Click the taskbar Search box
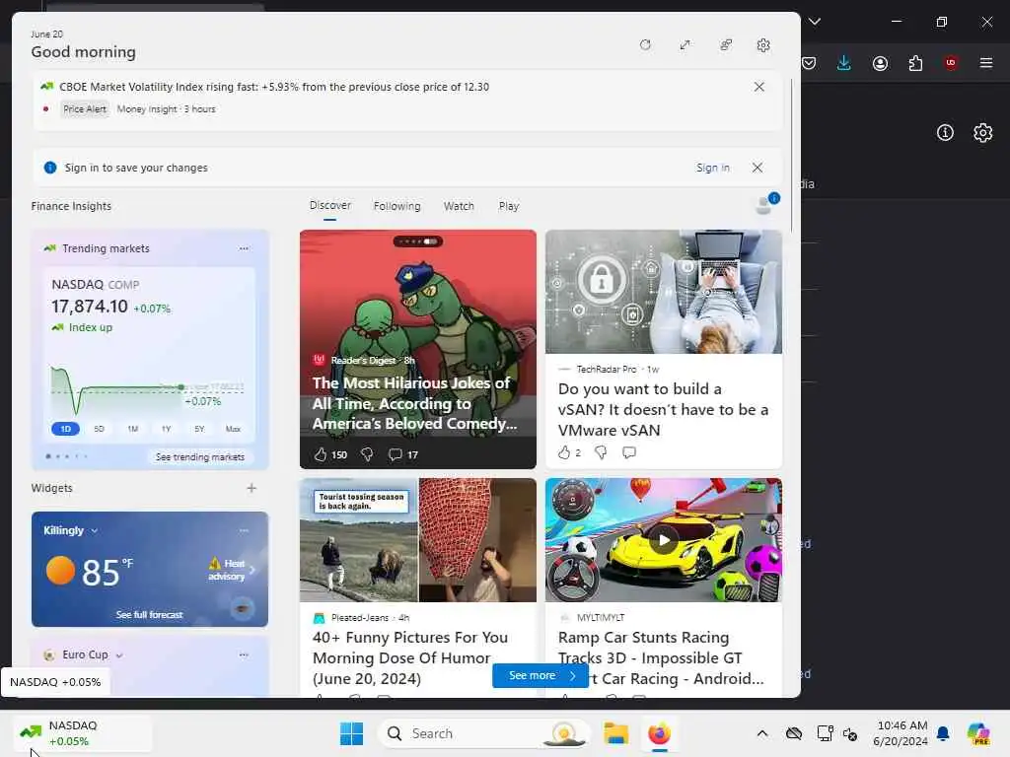 [x=483, y=733]
